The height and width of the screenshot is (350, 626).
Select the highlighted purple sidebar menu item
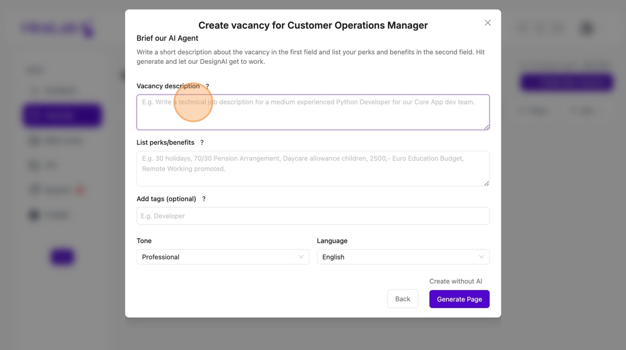pyautogui.click(x=62, y=116)
